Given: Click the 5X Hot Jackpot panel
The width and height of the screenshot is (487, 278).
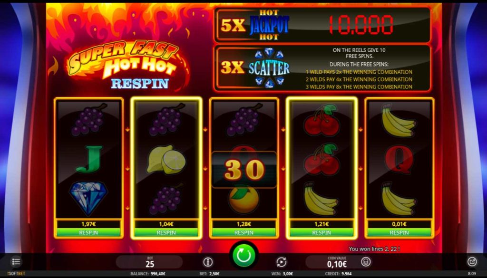Looking at the screenshot, I should tap(322, 25).
